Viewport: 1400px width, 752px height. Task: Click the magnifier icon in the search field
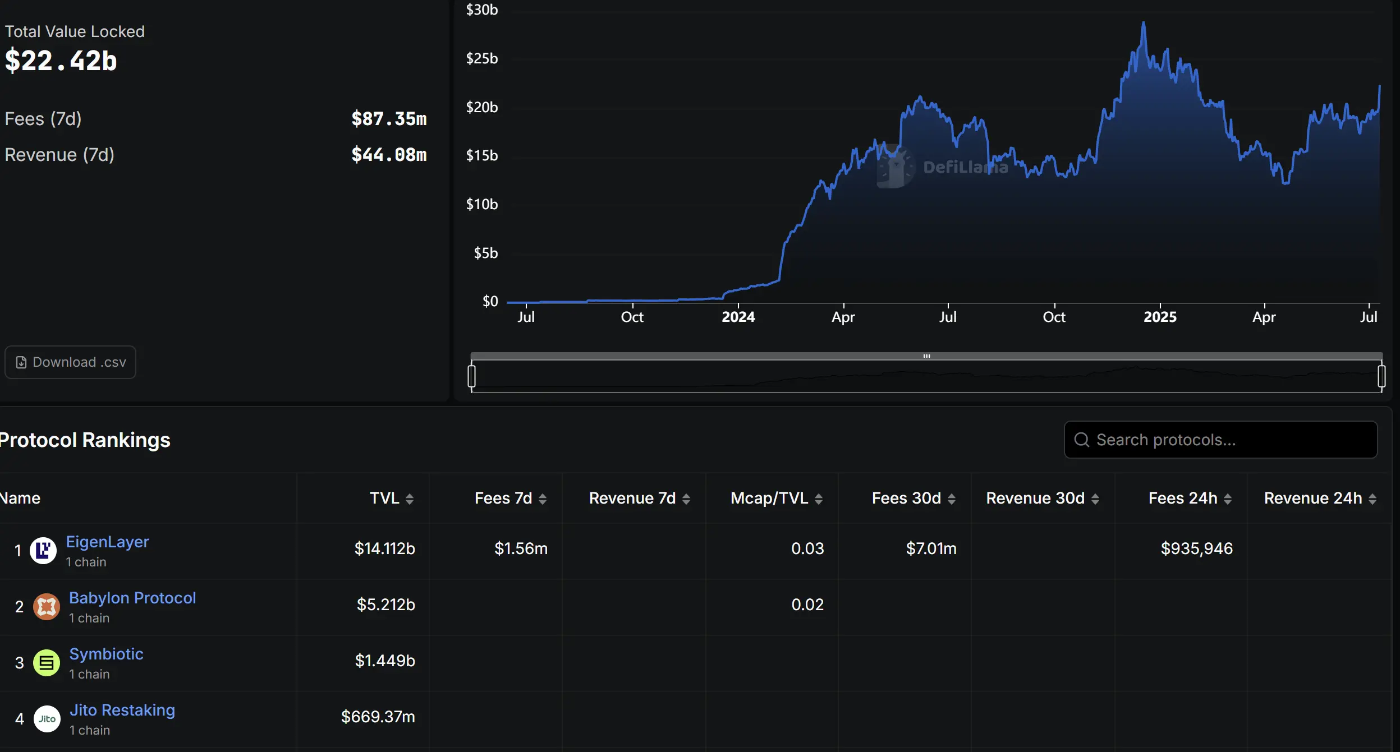pyautogui.click(x=1082, y=440)
